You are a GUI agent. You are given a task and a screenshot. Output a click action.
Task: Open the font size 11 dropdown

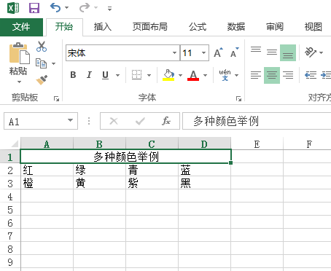coord(203,52)
